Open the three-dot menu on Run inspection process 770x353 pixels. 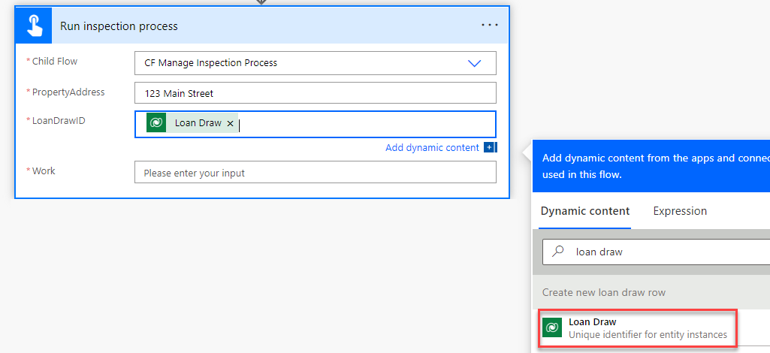pyautogui.click(x=489, y=26)
